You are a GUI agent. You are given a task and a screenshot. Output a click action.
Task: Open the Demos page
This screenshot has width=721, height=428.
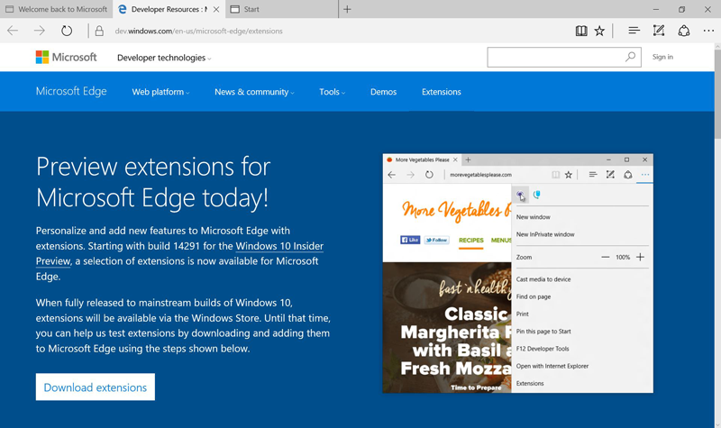(x=384, y=92)
